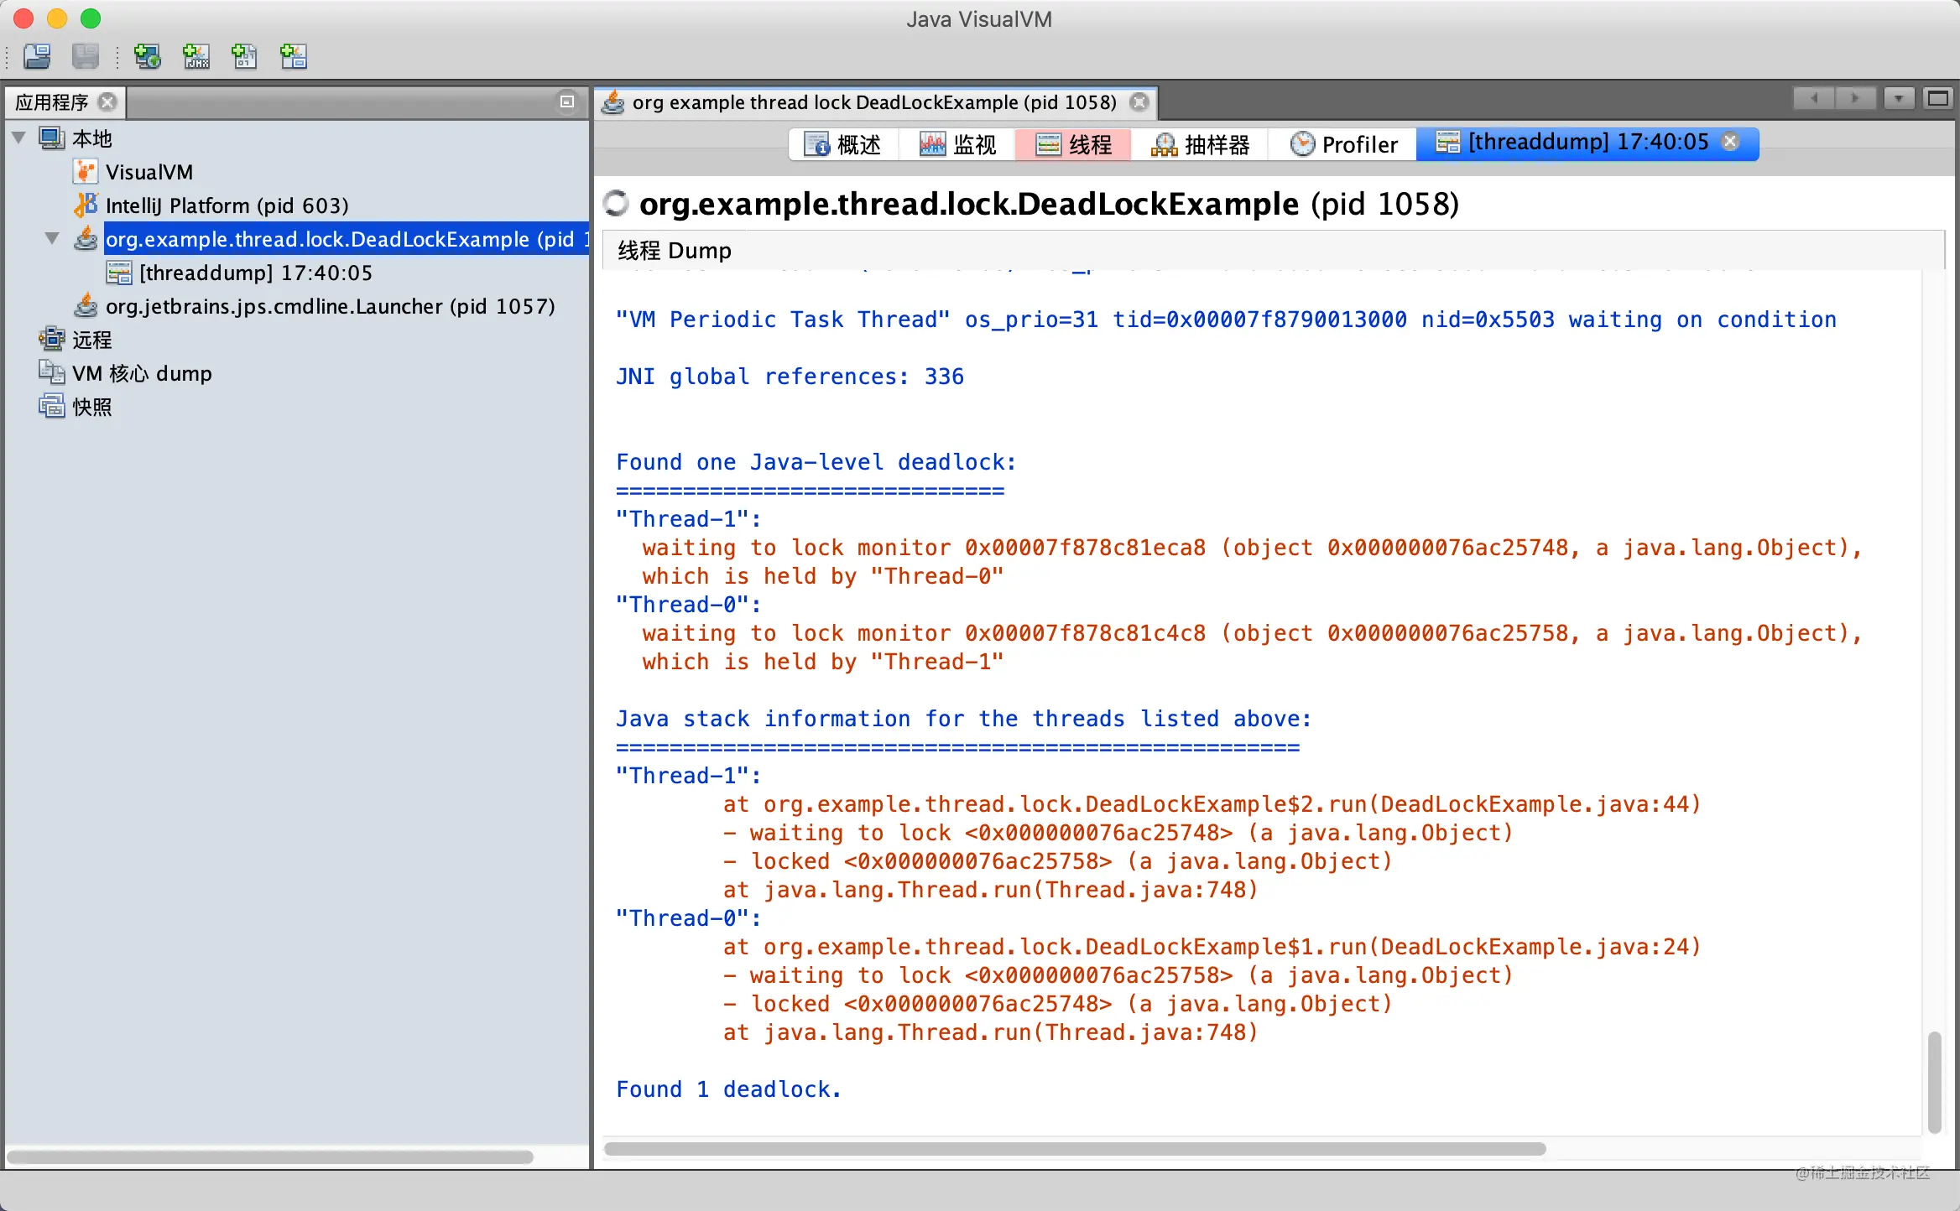This screenshot has width=1960, height=1211.
Task: Click Add Remote Host toolbar icon
Action: pos(148,57)
